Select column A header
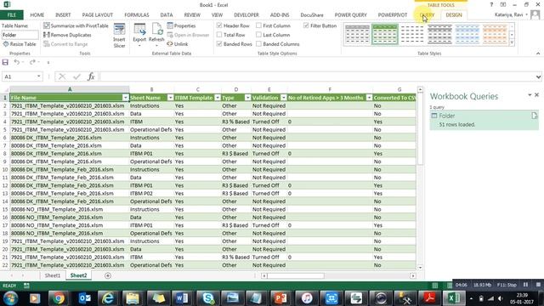Viewport: 544px width, 306px height. (70, 89)
